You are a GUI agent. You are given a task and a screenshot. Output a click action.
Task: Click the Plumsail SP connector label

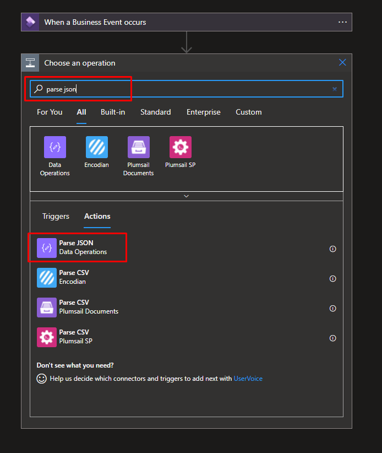pos(181,165)
